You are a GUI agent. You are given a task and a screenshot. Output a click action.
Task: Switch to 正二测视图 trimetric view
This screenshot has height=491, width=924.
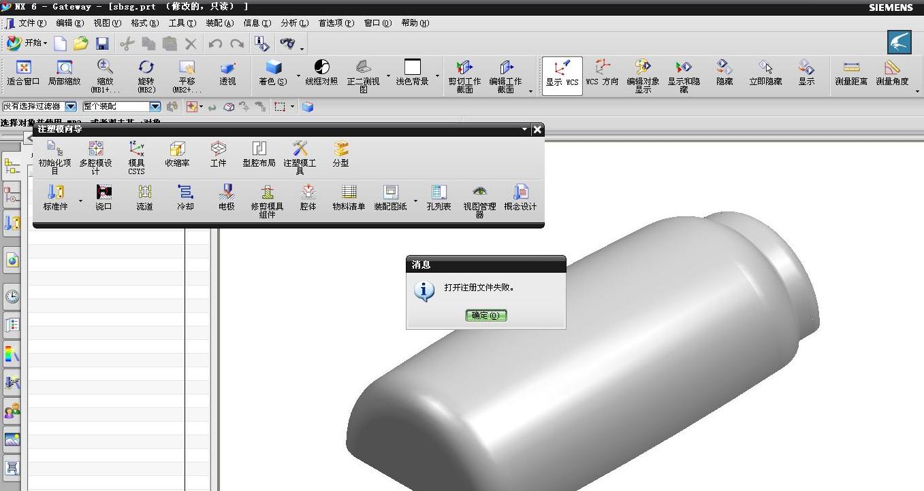[x=364, y=76]
